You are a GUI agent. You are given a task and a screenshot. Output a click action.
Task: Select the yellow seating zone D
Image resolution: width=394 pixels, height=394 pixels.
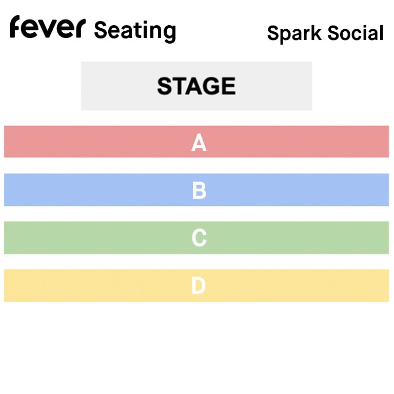(196, 285)
